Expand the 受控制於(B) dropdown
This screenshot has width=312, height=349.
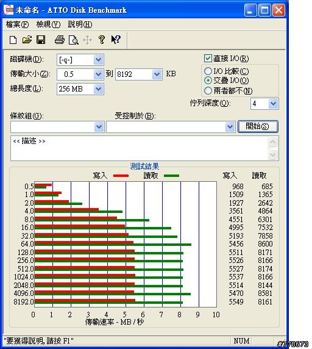coord(230,127)
